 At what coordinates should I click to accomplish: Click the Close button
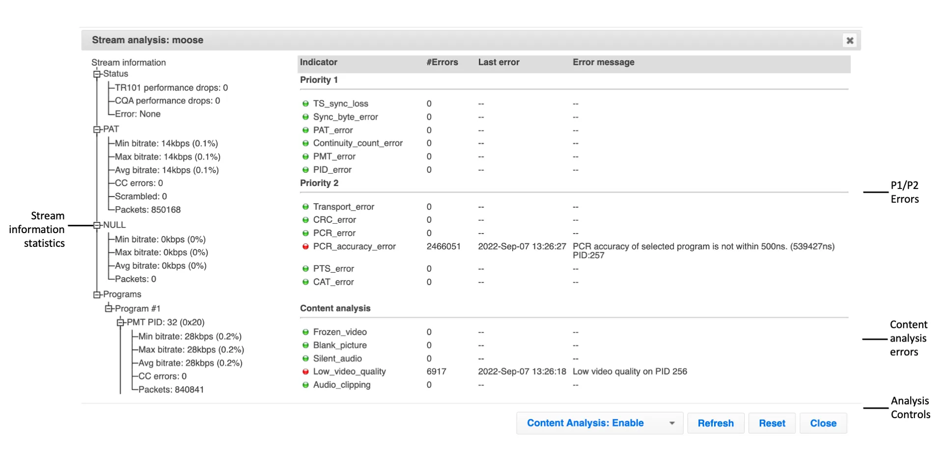(x=823, y=423)
